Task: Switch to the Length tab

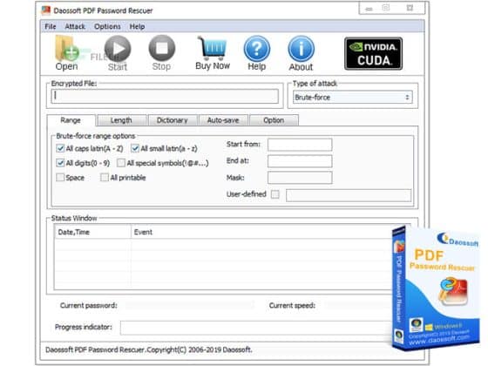Action: 122,120
